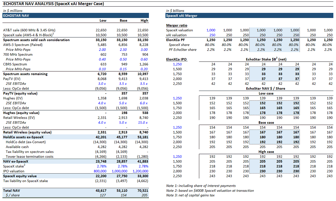Select Spectrum assets remaining High value 10,397
Viewport: 336px width, 201px height.
pyautogui.click(x=143, y=74)
